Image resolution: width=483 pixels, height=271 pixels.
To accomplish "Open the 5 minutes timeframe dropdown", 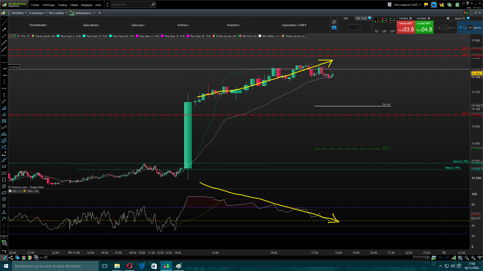I will [x=37, y=13].
